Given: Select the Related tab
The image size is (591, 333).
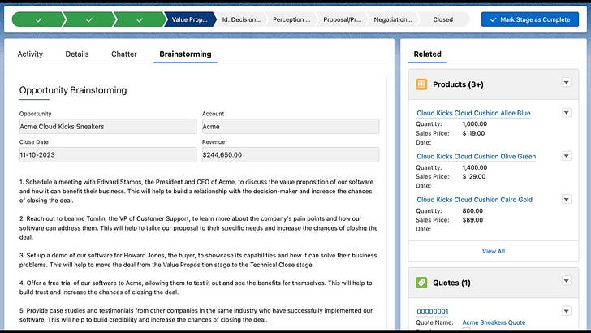Looking at the screenshot, I should click(427, 54).
